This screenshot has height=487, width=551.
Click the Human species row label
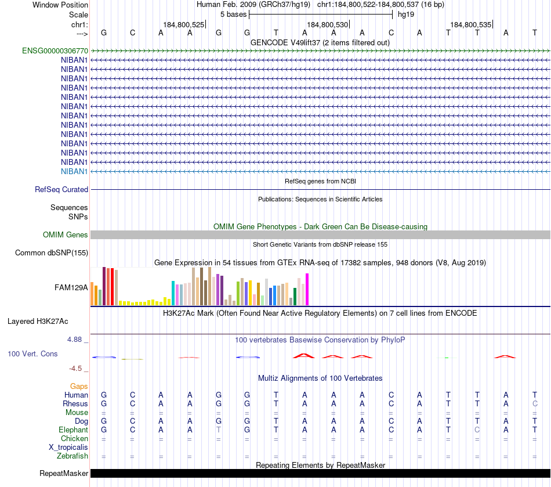(x=76, y=395)
